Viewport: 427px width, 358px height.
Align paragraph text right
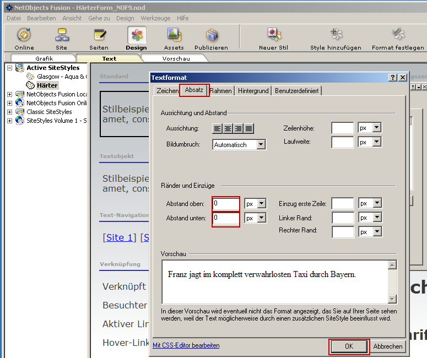click(x=238, y=128)
